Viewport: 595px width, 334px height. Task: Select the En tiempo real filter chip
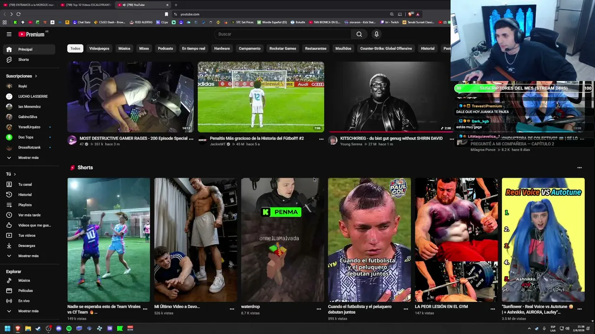(193, 48)
